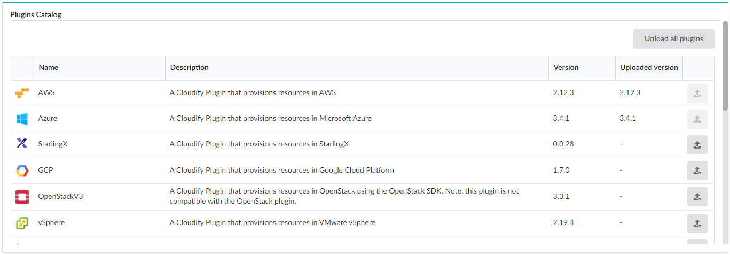The height and width of the screenshot is (255, 730).
Task: Click the vSphere version 2.19.4 cell
Action: click(x=563, y=222)
